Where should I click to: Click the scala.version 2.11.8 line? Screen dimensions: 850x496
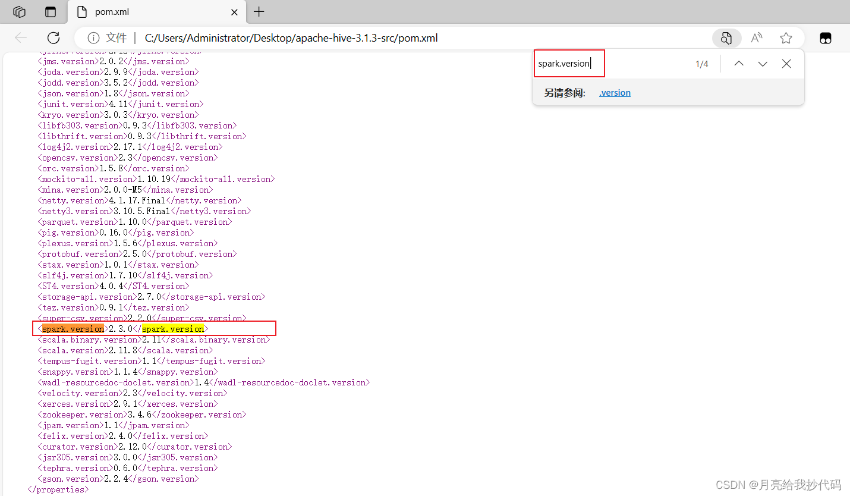click(x=125, y=350)
